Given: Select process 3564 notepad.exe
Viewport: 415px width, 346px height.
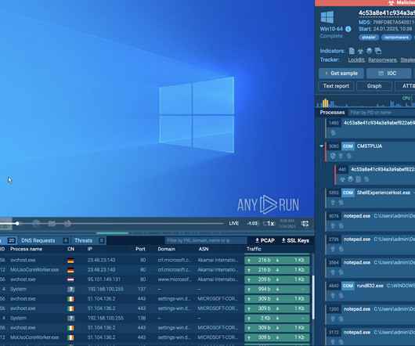Looking at the screenshot, I should click(370, 268).
